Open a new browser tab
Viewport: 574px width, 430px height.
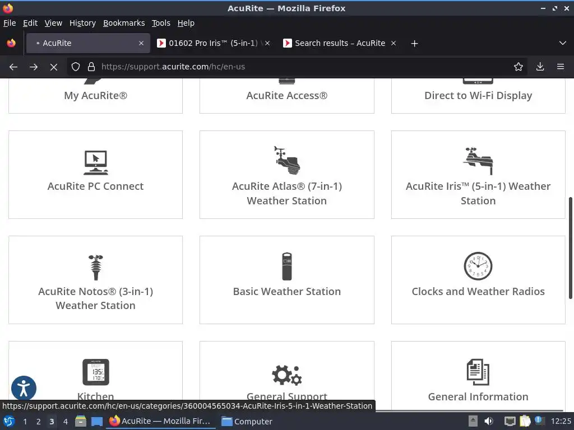point(414,44)
